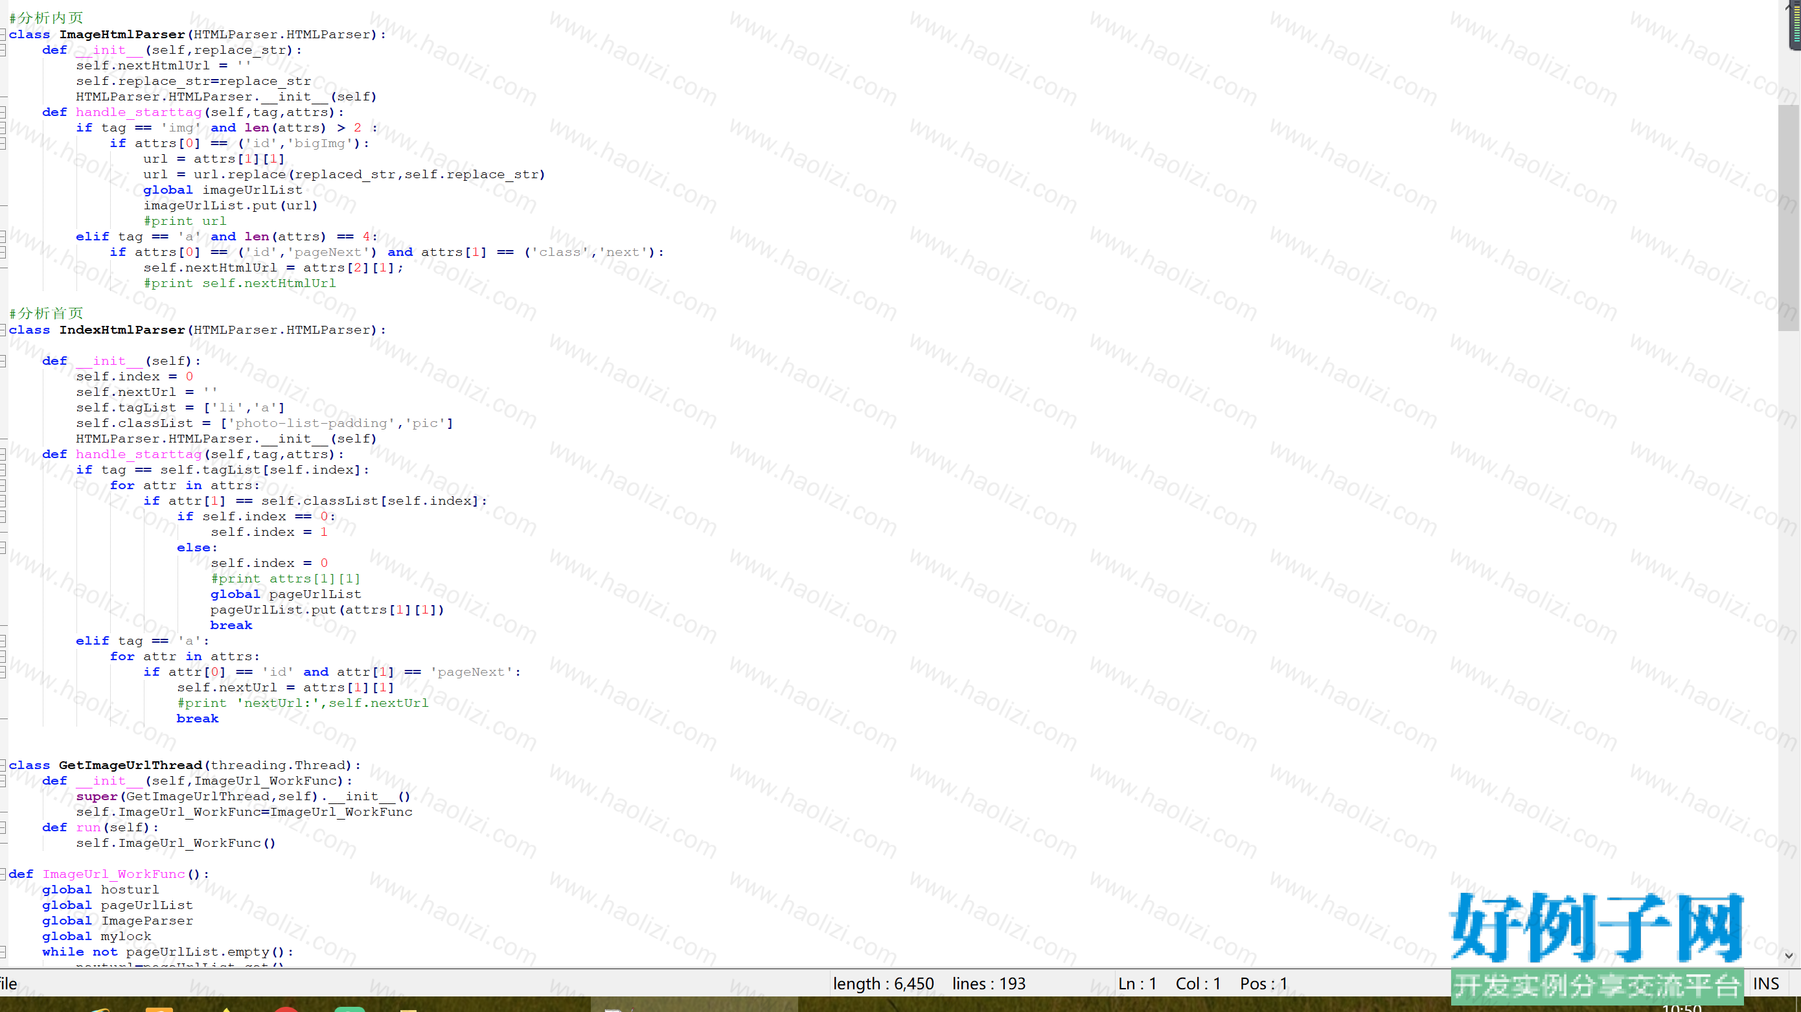Click the "#print 'nextUrl:',self.nextUrl" comment
1801x1012 pixels.
[x=303, y=703]
